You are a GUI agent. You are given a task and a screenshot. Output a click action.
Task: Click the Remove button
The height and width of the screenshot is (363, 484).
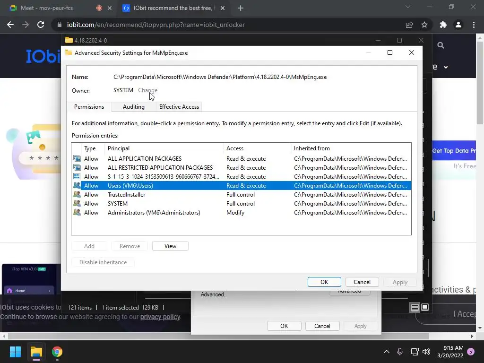[130, 246]
